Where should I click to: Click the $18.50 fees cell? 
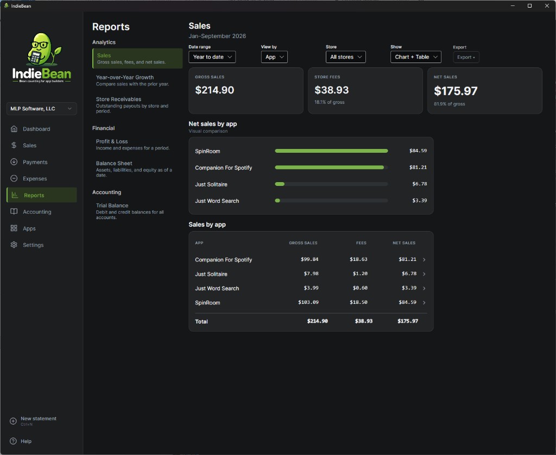tap(358, 302)
